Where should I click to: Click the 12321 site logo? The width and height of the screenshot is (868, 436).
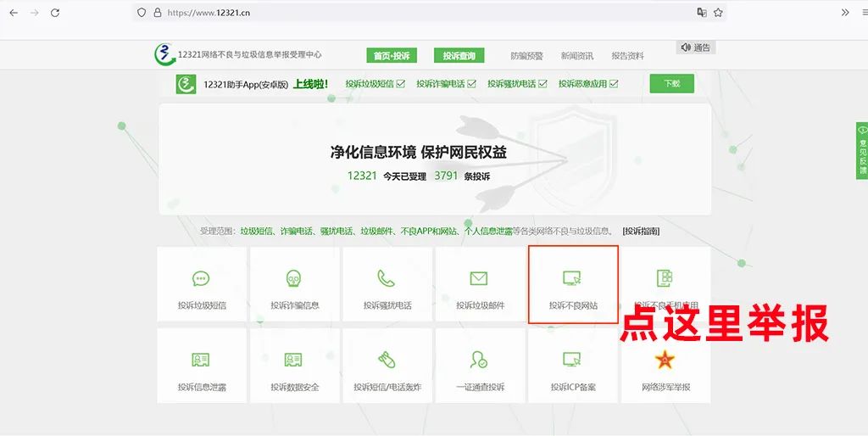[x=164, y=54]
